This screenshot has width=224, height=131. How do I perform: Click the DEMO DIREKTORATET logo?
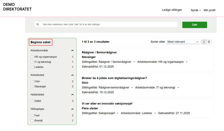[17, 7]
